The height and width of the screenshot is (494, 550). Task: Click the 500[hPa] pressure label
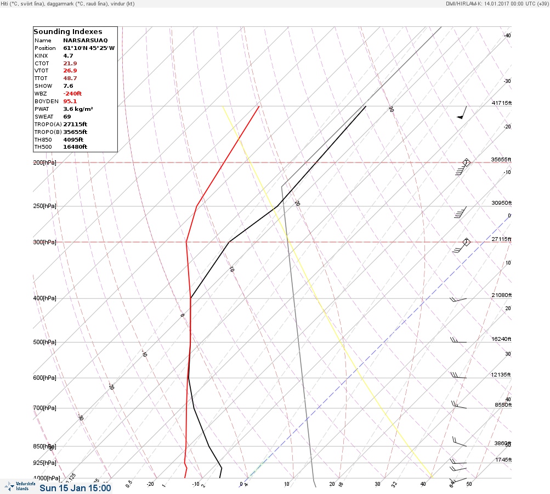click(x=44, y=342)
